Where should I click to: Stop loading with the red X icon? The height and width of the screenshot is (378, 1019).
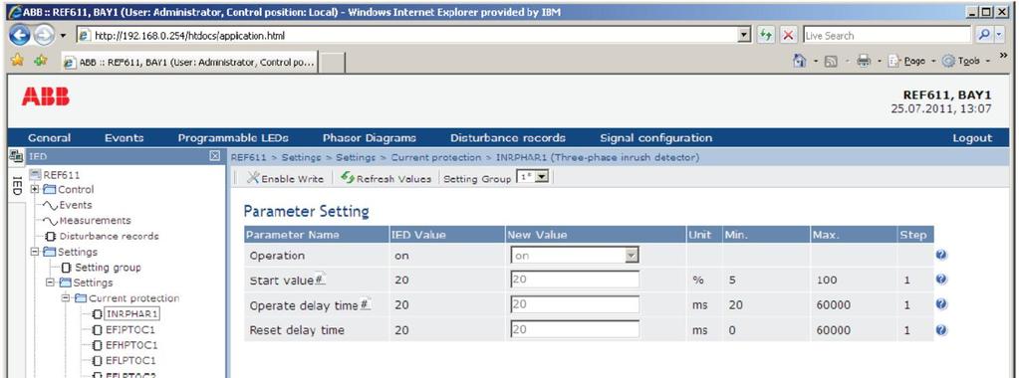[788, 35]
